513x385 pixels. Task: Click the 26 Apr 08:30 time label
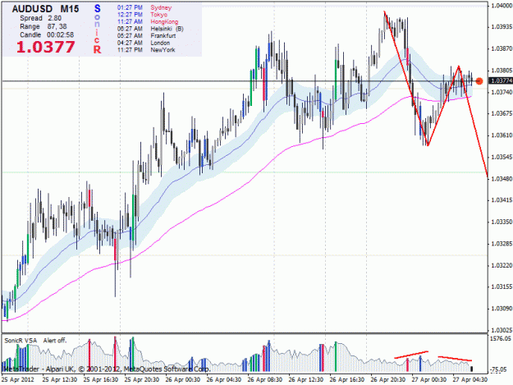click(265, 379)
